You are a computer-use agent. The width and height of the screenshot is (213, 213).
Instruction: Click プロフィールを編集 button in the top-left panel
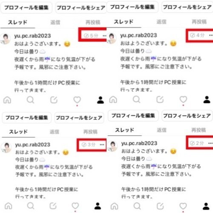[26, 8]
